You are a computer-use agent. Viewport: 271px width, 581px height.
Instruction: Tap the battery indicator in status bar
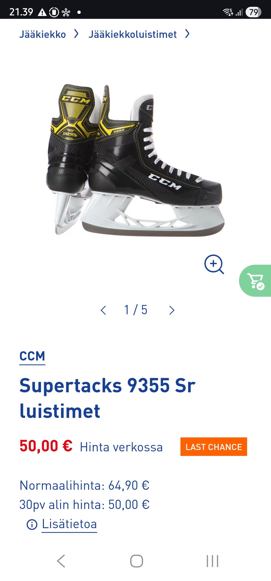253,12
